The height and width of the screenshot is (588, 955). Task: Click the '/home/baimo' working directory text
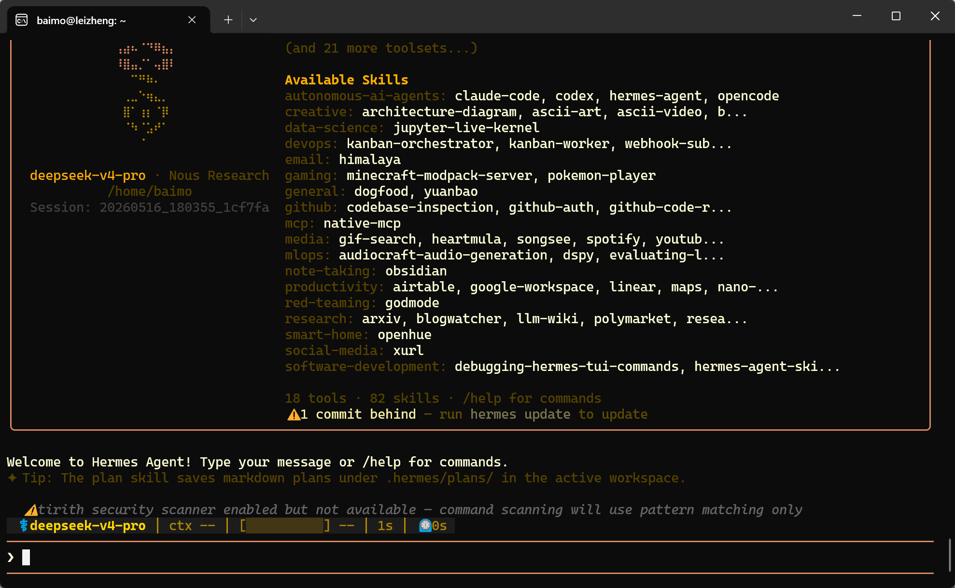click(x=150, y=191)
